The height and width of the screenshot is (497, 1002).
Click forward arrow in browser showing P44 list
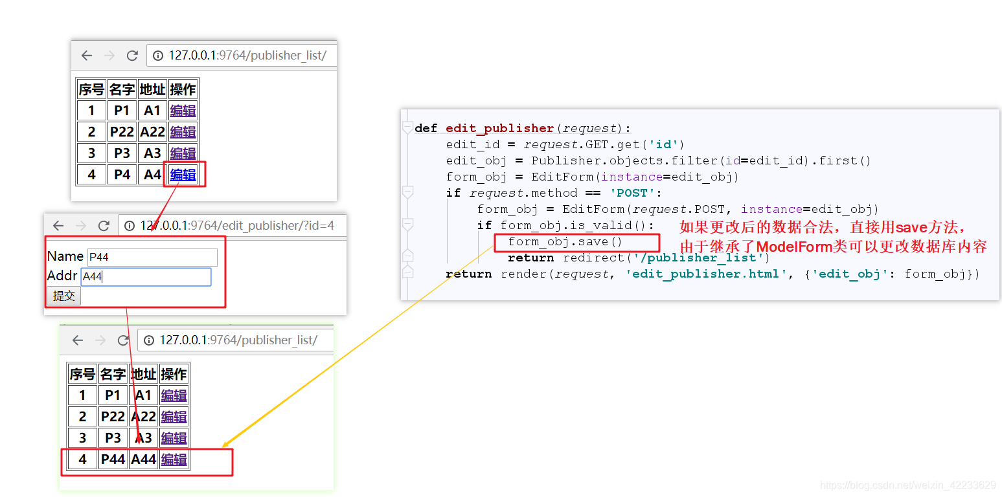(x=100, y=340)
